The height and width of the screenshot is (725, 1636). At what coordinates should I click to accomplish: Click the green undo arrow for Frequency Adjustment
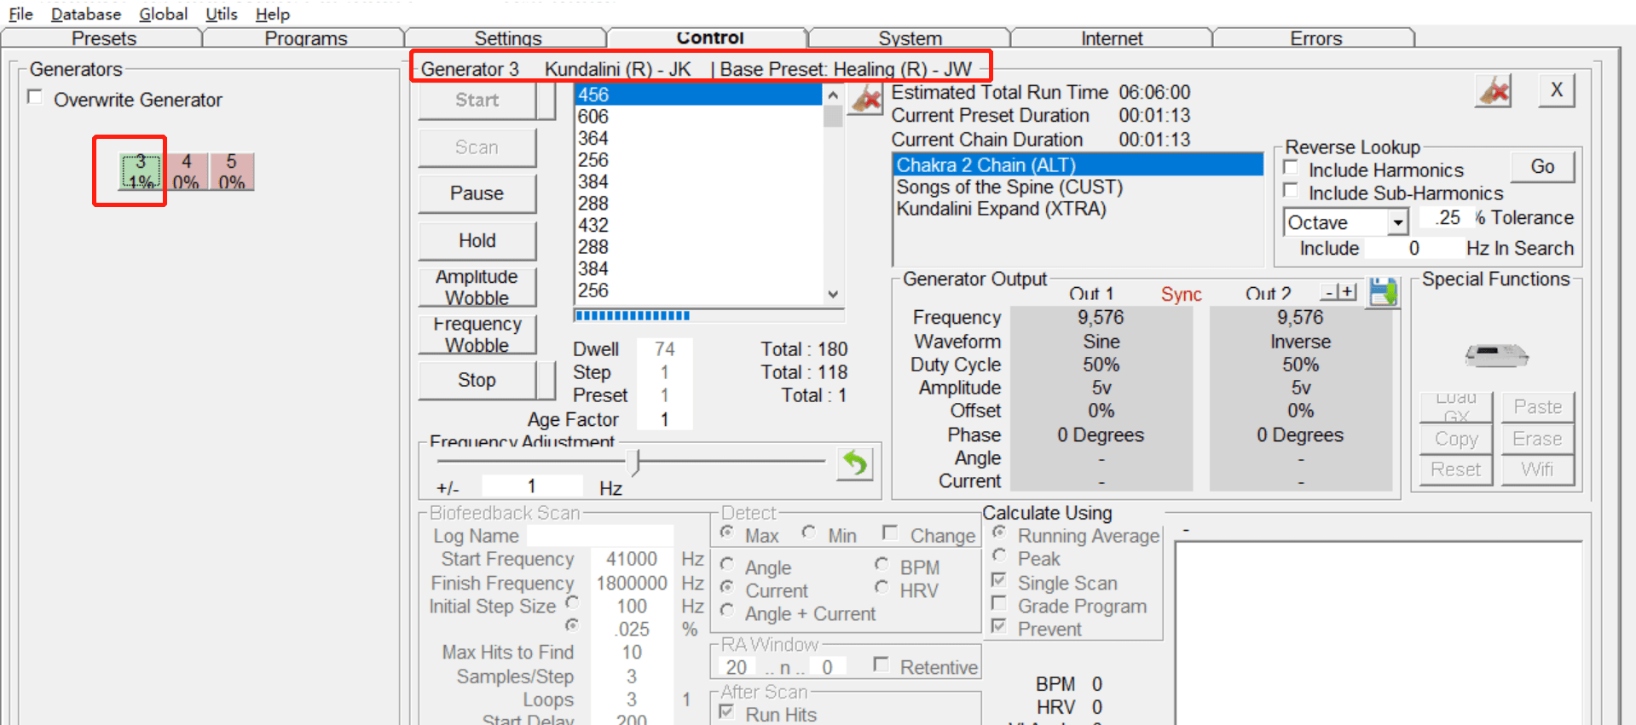[855, 463]
